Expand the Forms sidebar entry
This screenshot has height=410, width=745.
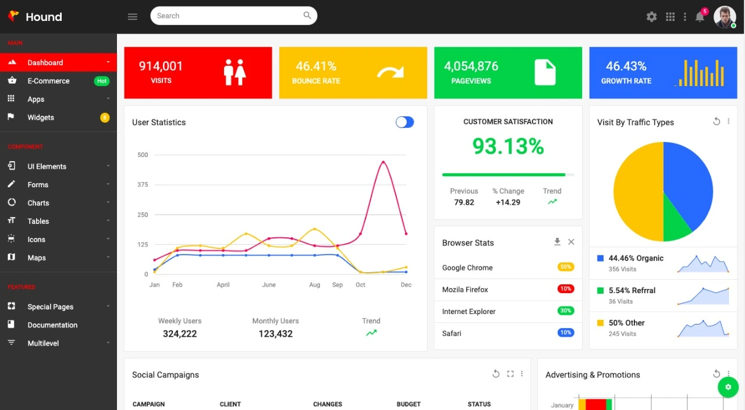pyautogui.click(x=38, y=184)
